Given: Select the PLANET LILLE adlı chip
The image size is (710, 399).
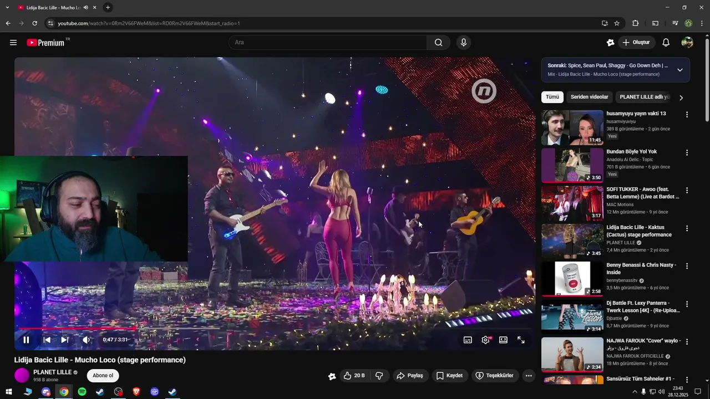Looking at the screenshot, I should click(x=643, y=97).
